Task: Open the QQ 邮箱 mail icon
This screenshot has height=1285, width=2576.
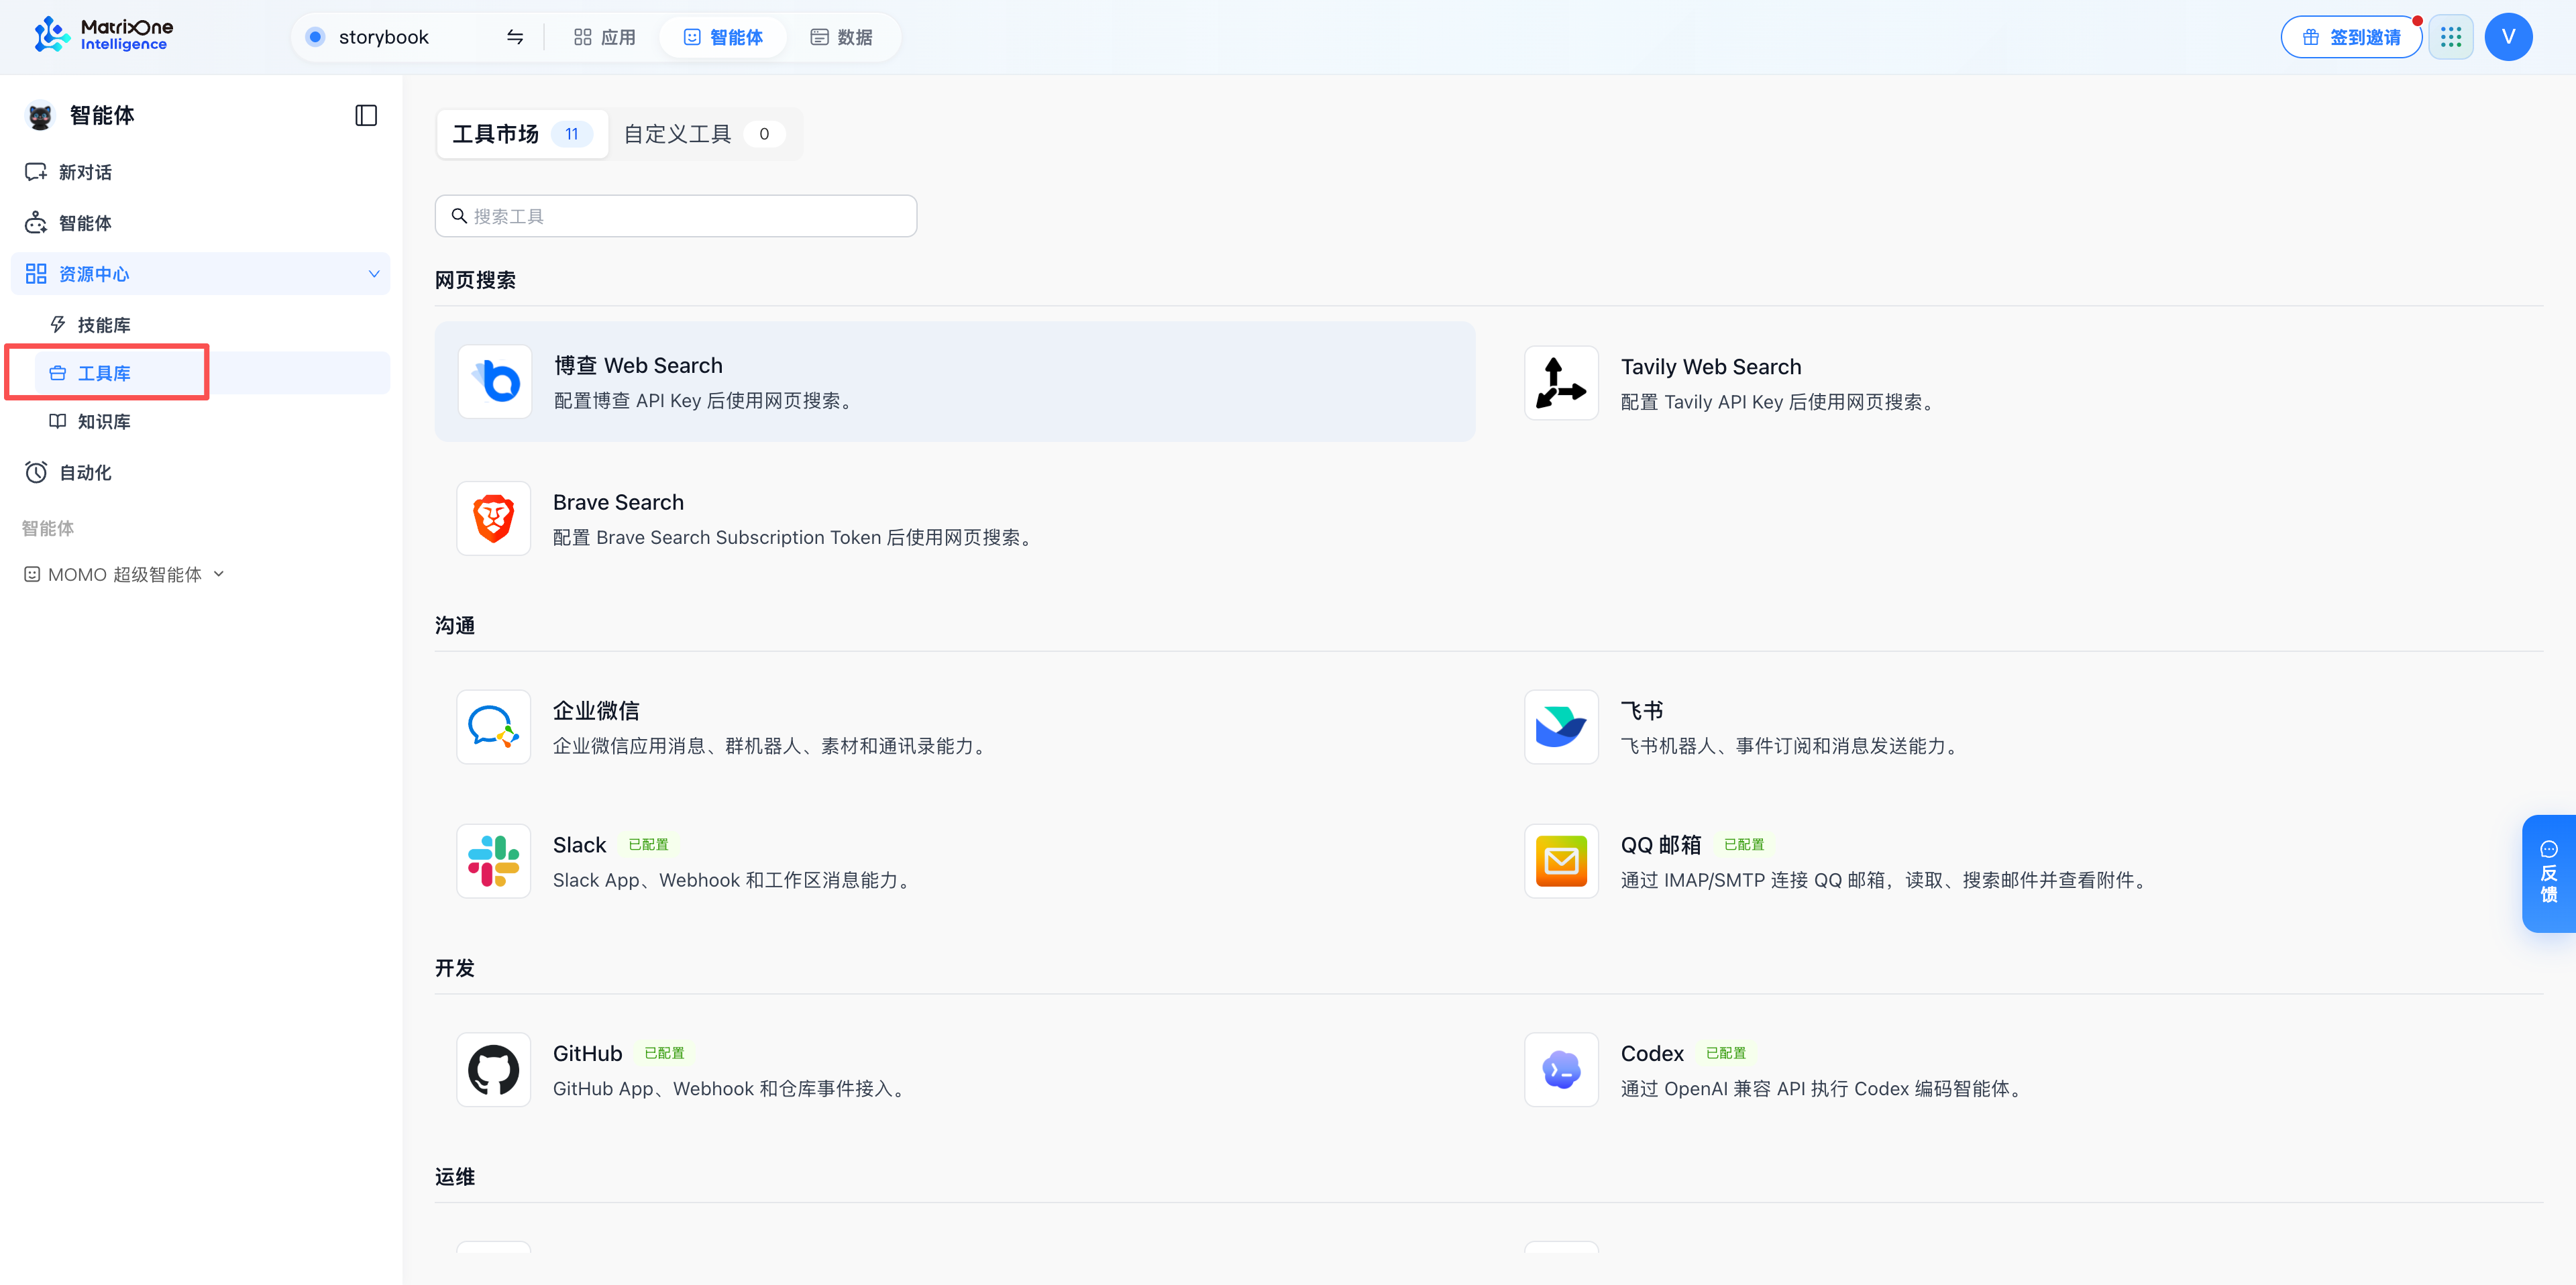Action: click(1561, 861)
